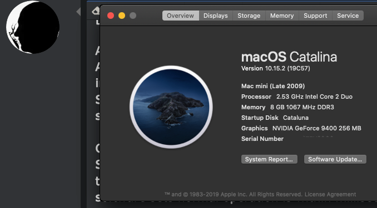Viewport: 377px width, 208px height.
Task: Launch Software Update...
Action: point(335,159)
